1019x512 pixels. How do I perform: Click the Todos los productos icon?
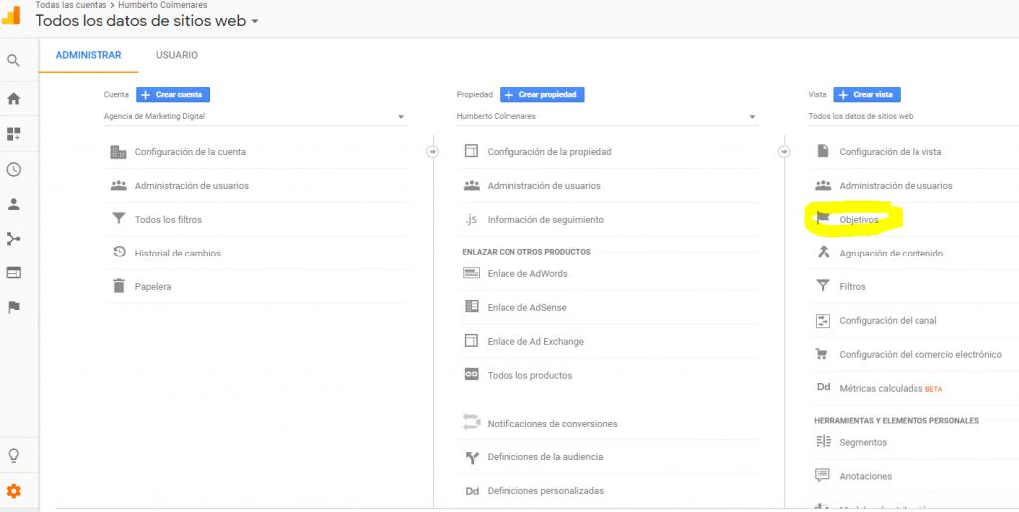(x=471, y=375)
